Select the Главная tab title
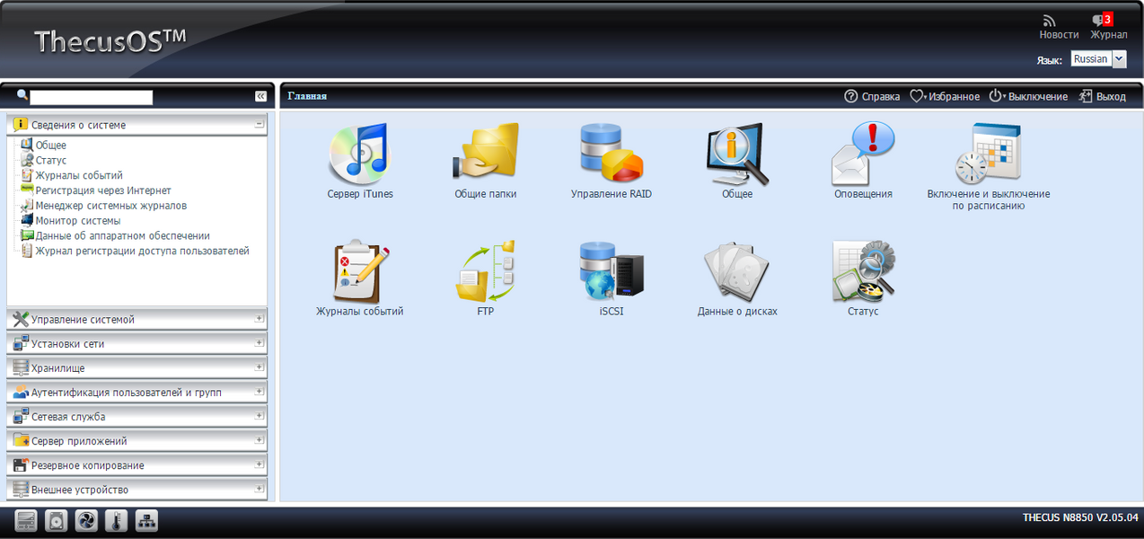This screenshot has height=539, width=1144. click(x=307, y=95)
